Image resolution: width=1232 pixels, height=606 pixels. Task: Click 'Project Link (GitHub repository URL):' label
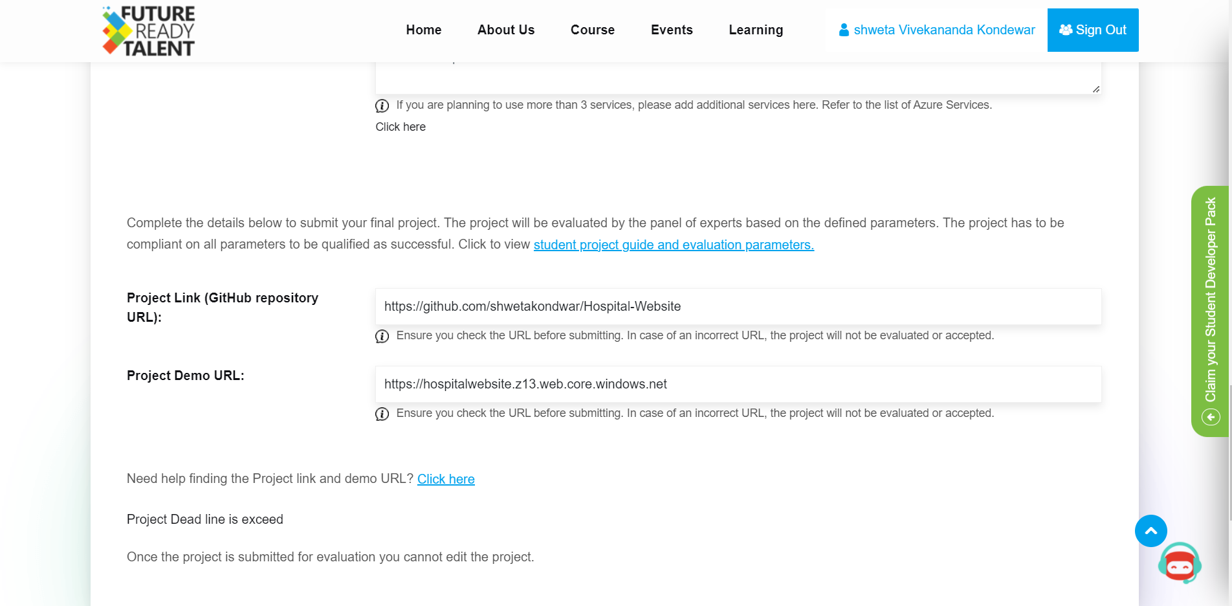(x=223, y=308)
